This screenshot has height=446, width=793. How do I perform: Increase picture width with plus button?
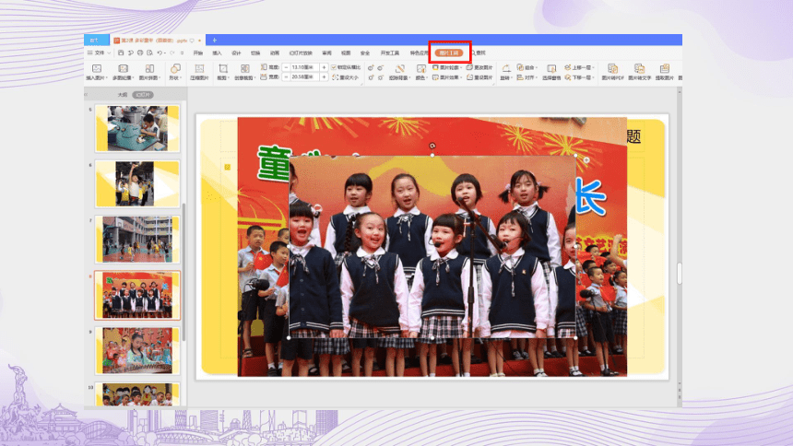pos(325,76)
